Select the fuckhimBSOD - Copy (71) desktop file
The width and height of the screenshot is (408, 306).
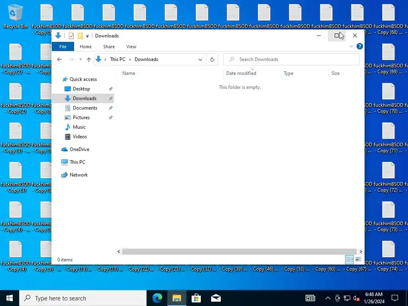pyautogui.click(x=388, y=137)
